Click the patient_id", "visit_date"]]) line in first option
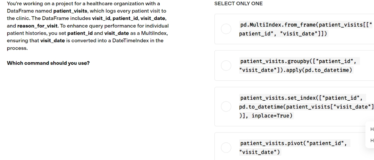Image resolution: width=374 pixels, height=160 pixels. click(284, 34)
